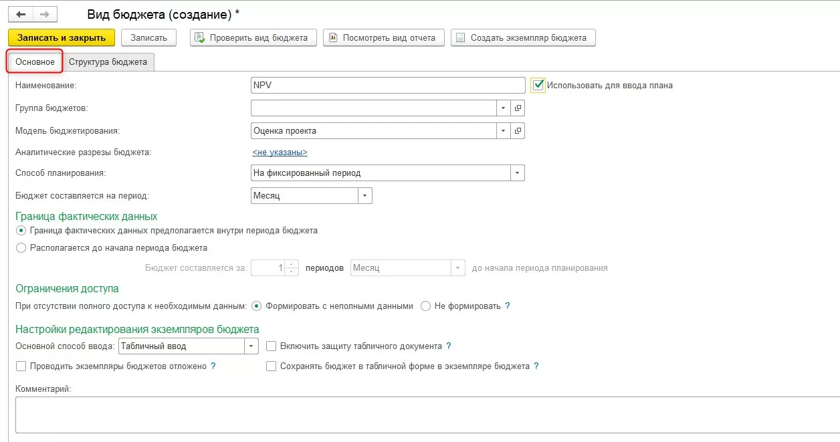The image size is (840, 442).
Task: Click help icon near Сохранять бюджет в табличной форме
Action: (536, 366)
